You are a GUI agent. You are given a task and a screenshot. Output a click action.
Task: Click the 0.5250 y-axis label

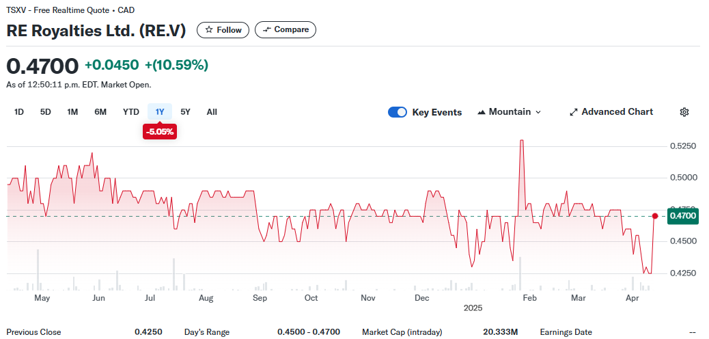683,146
